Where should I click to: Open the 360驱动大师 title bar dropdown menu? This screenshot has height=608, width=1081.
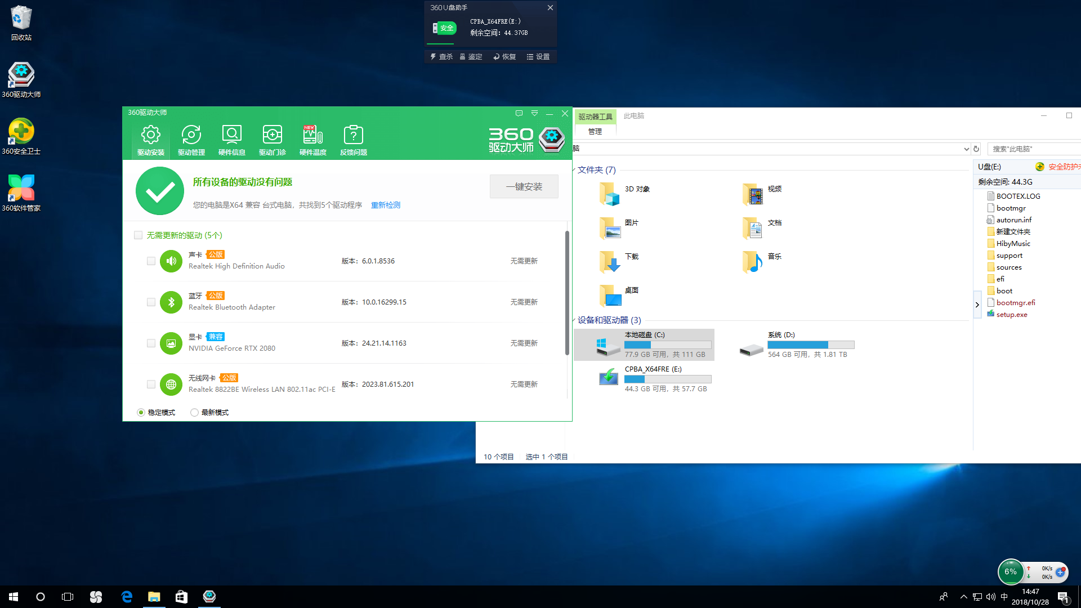pos(534,113)
